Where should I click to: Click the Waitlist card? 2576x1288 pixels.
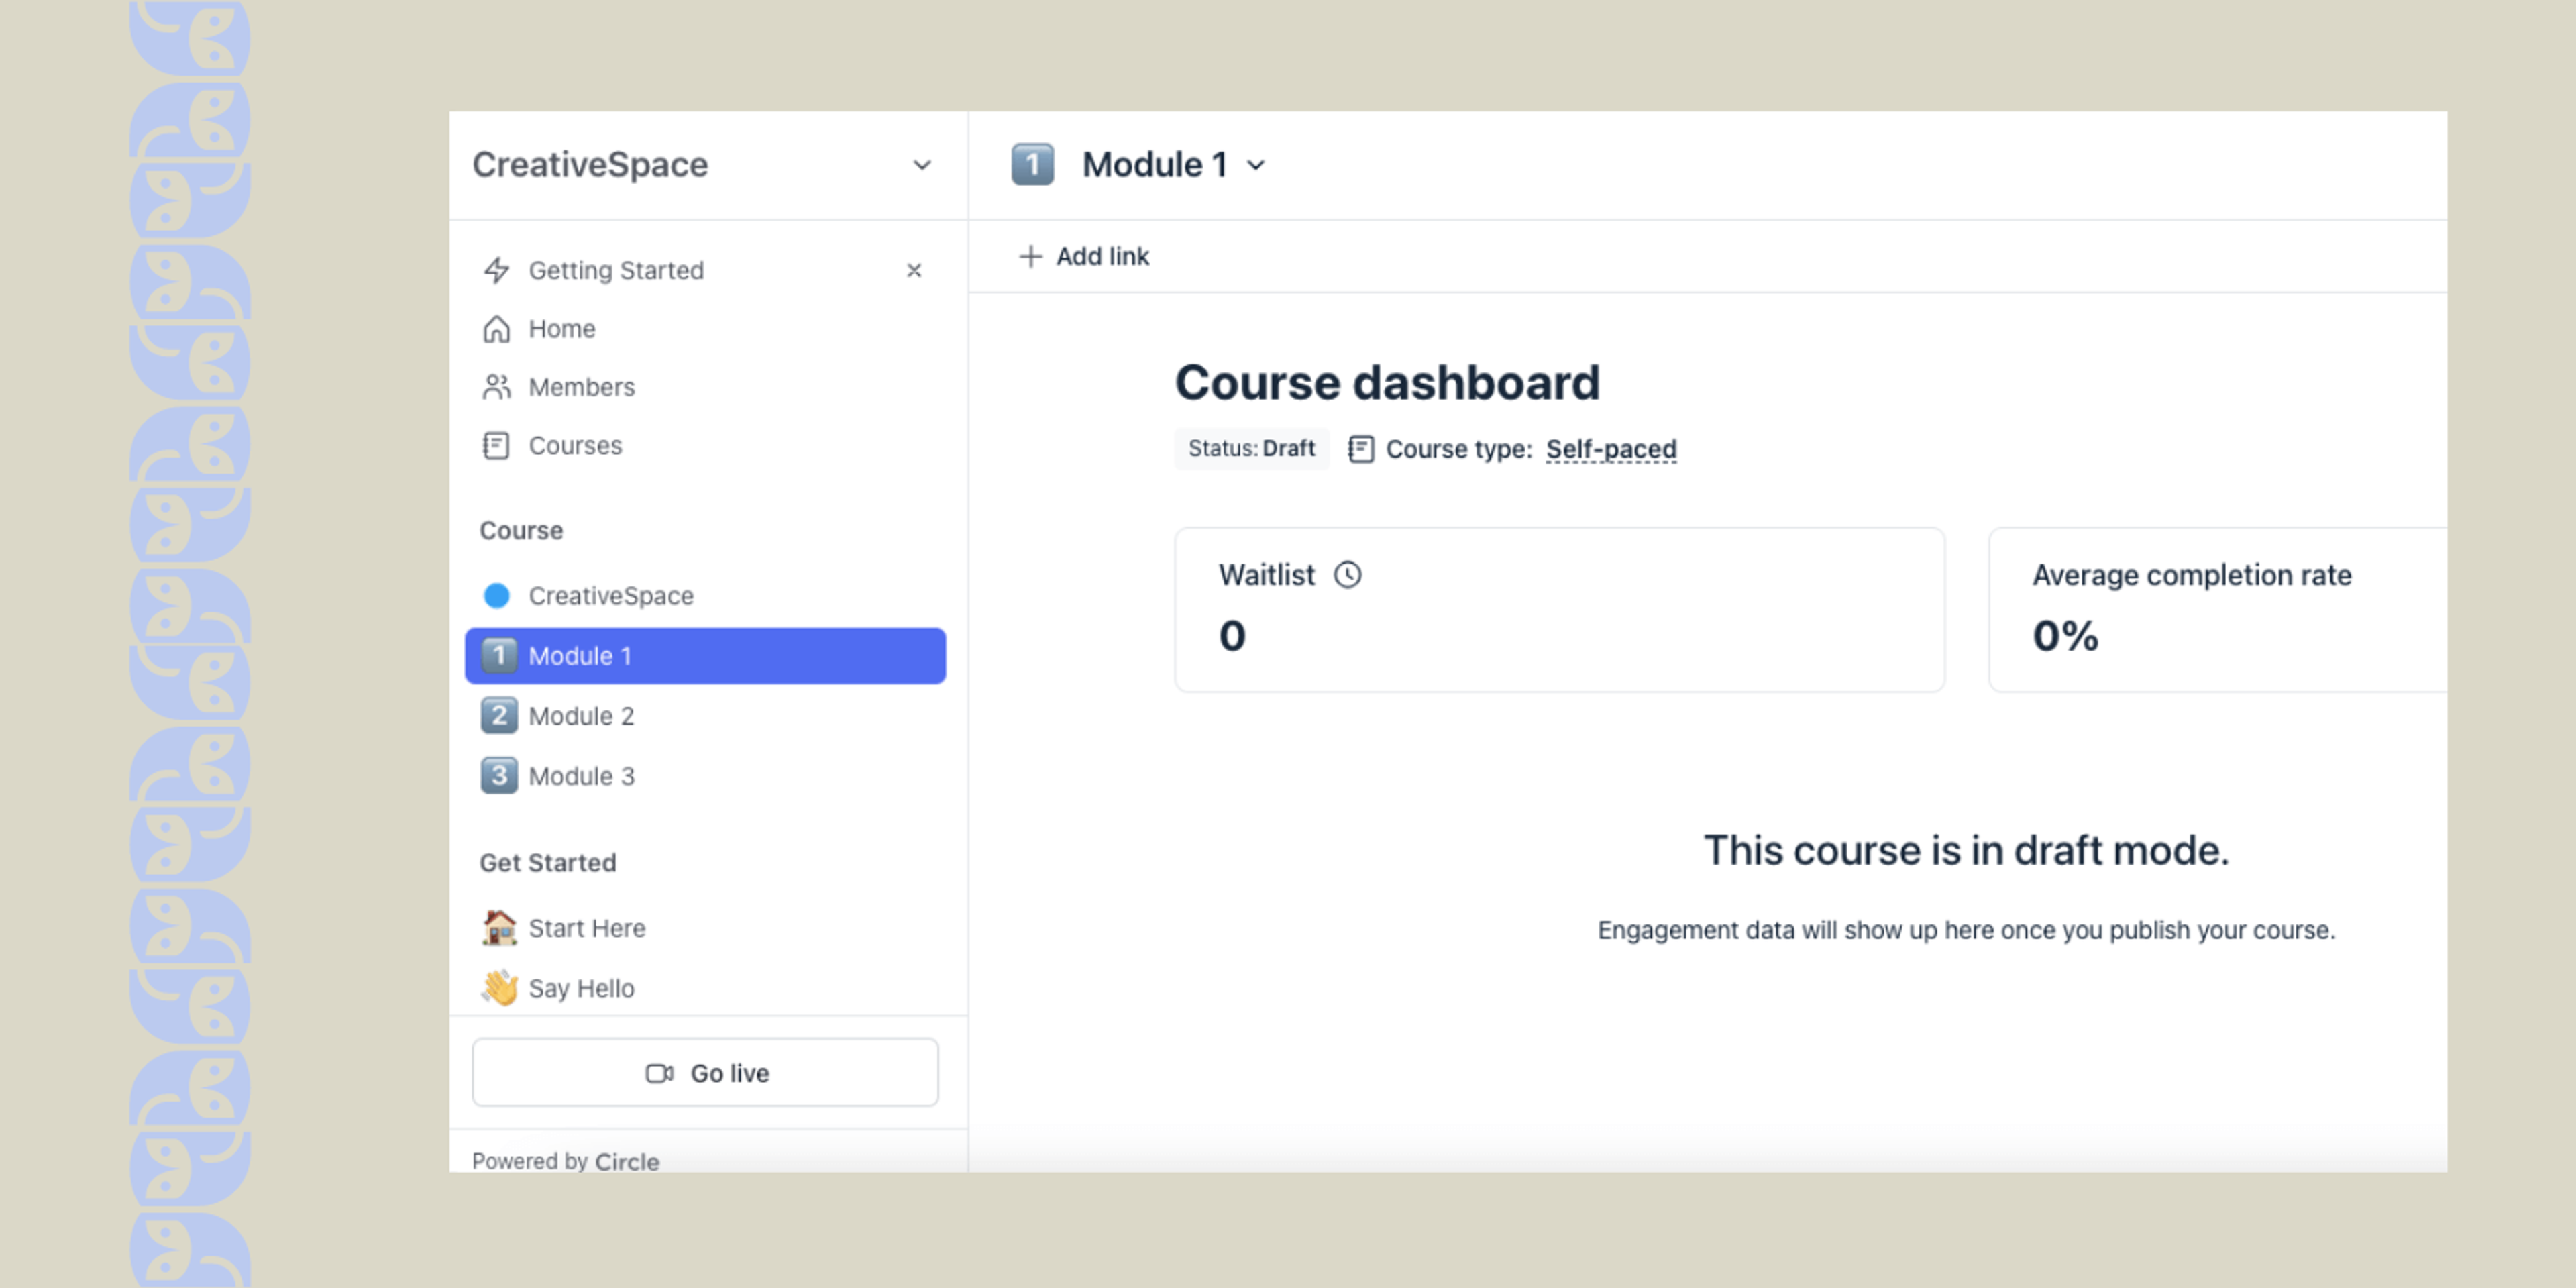[x=1559, y=609]
